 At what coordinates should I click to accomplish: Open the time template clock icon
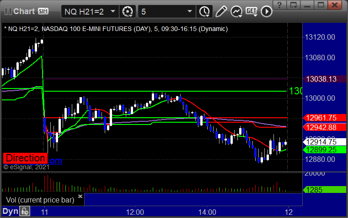(x=204, y=11)
